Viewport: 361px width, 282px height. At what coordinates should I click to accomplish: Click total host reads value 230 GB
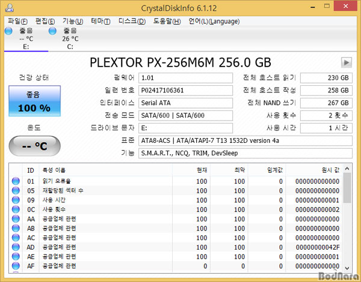tap(326, 78)
